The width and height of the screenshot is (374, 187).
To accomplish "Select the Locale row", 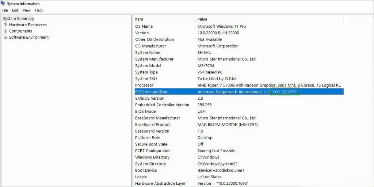I will [x=238, y=177].
